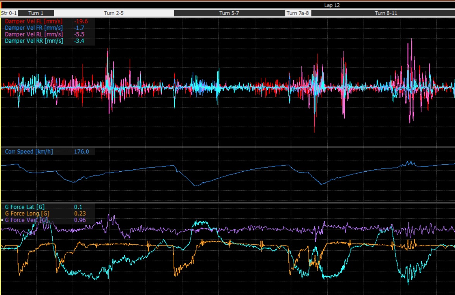
Task: Click the orange cursor marker in top-left overview bar
Action: (1, 5)
